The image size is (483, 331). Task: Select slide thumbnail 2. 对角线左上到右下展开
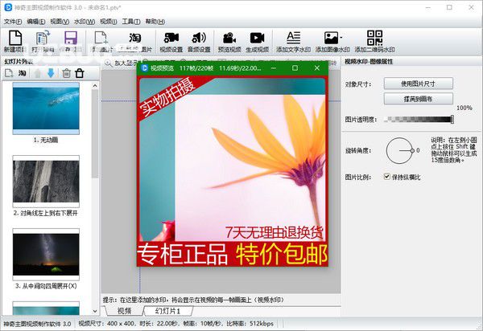pos(46,182)
